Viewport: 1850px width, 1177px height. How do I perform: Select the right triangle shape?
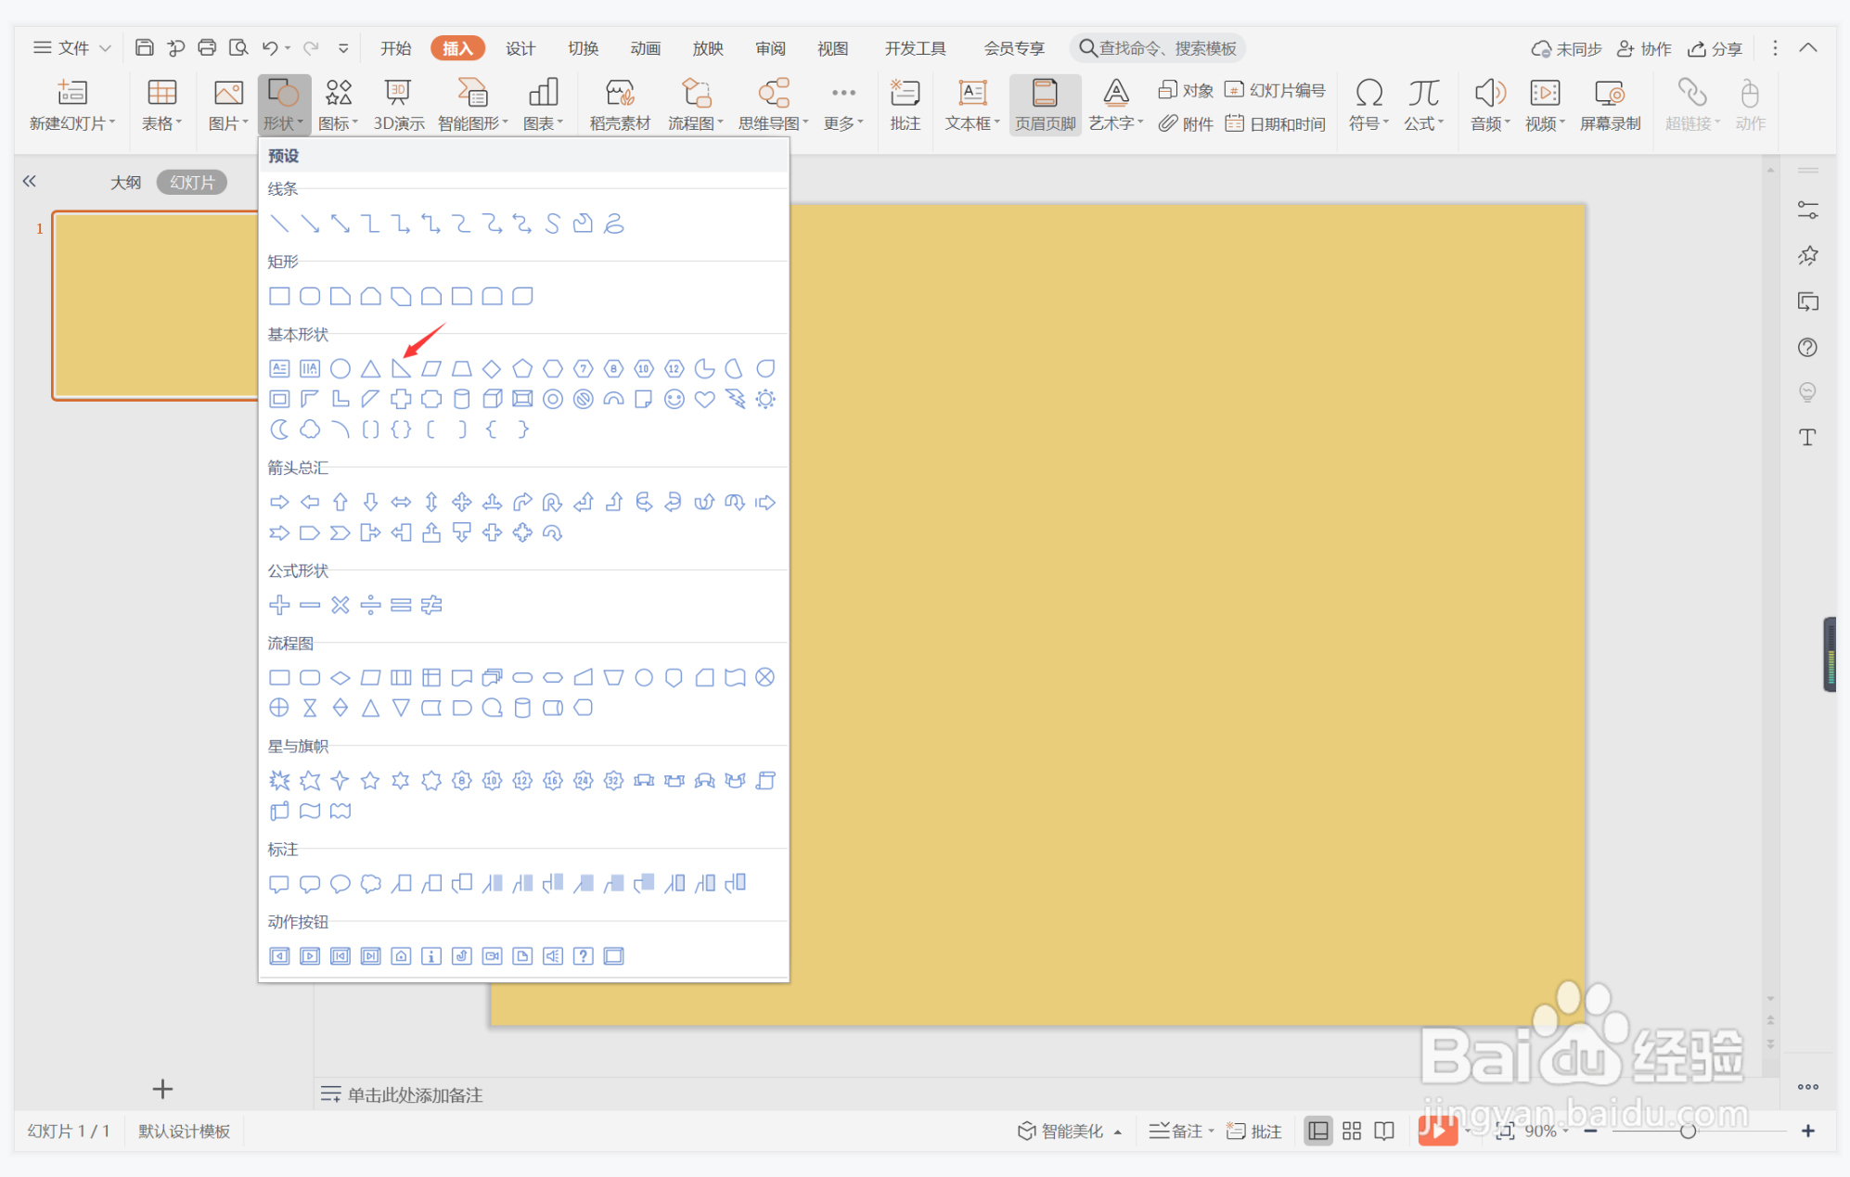coord(401,369)
